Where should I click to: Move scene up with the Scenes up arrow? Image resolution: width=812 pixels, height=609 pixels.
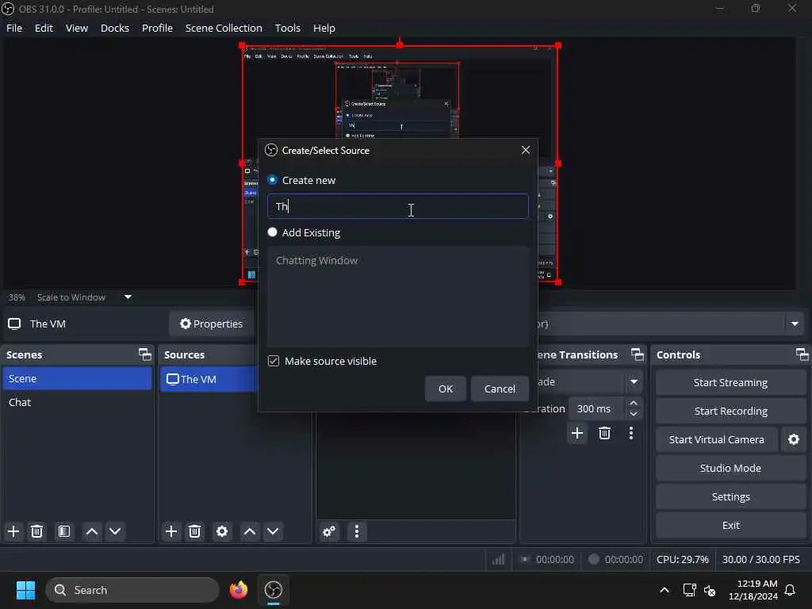tap(92, 531)
